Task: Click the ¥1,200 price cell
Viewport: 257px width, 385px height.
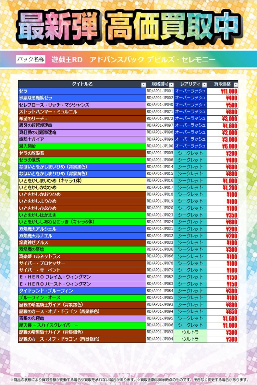Action: pos(223,188)
